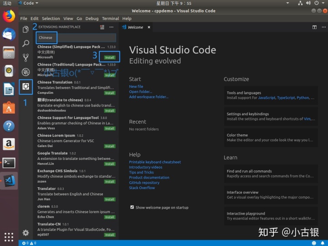This screenshot has height=246, width=328.
Task: Launch Thunderbird mail from the dock
Action: (9, 34)
